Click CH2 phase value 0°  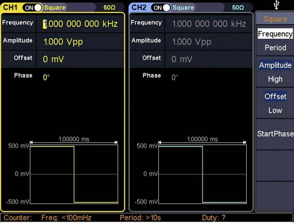pyautogui.click(x=175, y=77)
